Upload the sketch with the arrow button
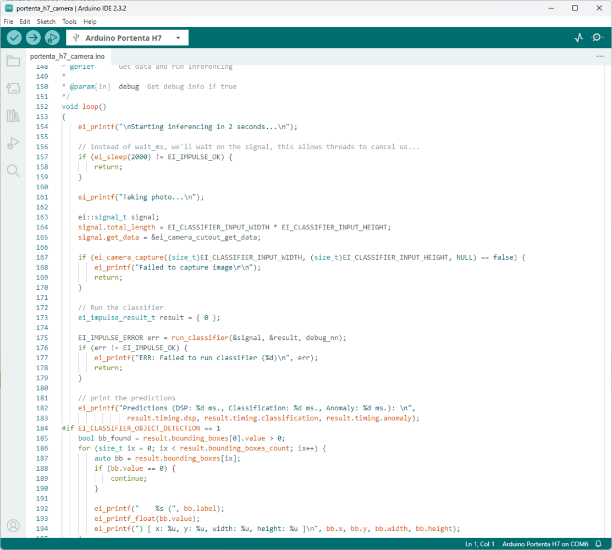 (33, 37)
